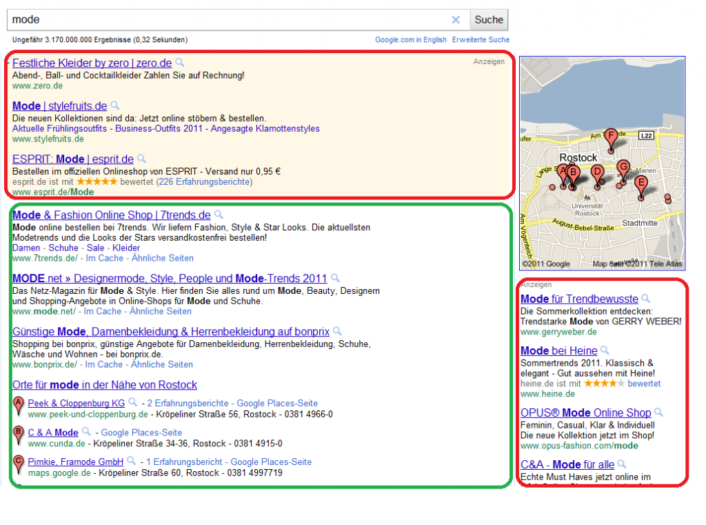Open Orte für mode in der Nähe von Rostock
706x525 pixels.
105,385
